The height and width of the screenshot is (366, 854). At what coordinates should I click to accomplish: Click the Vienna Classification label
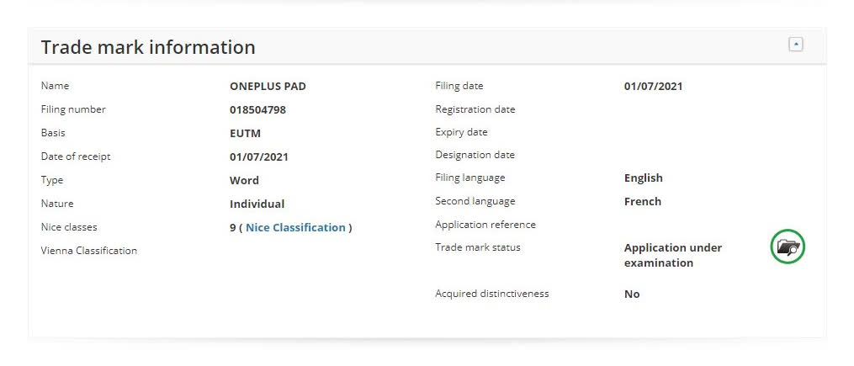click(x=88, y=250)
